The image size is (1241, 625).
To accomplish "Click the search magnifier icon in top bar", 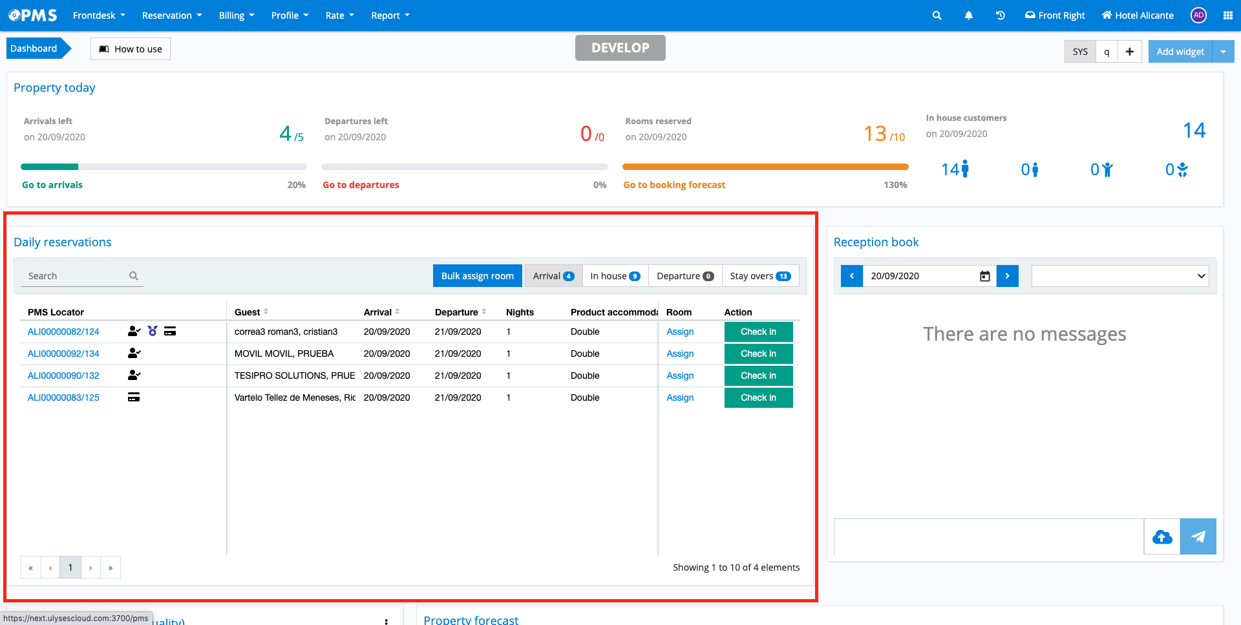I will 937,16.
